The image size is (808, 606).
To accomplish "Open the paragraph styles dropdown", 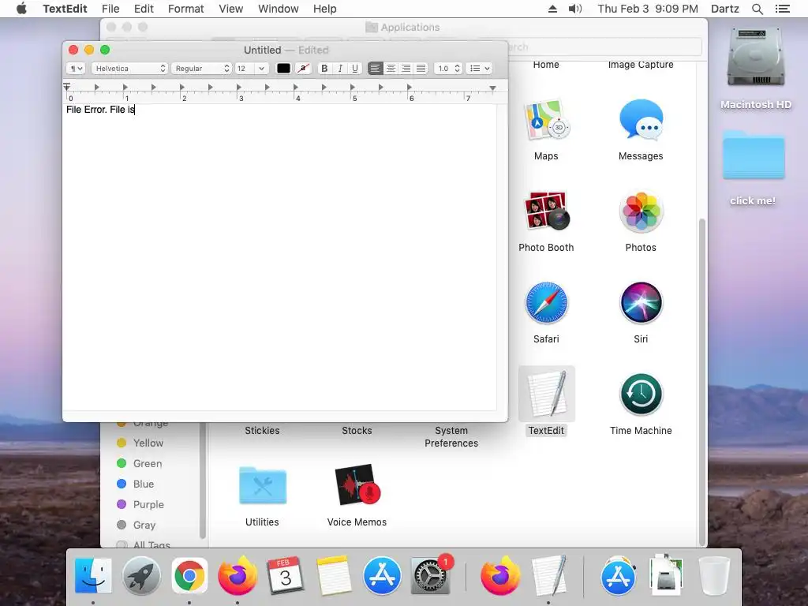I will click(76, 69).
